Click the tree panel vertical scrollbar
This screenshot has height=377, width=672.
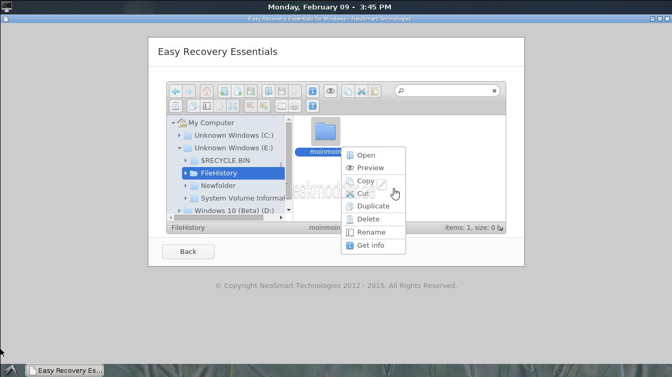[289, 161]
